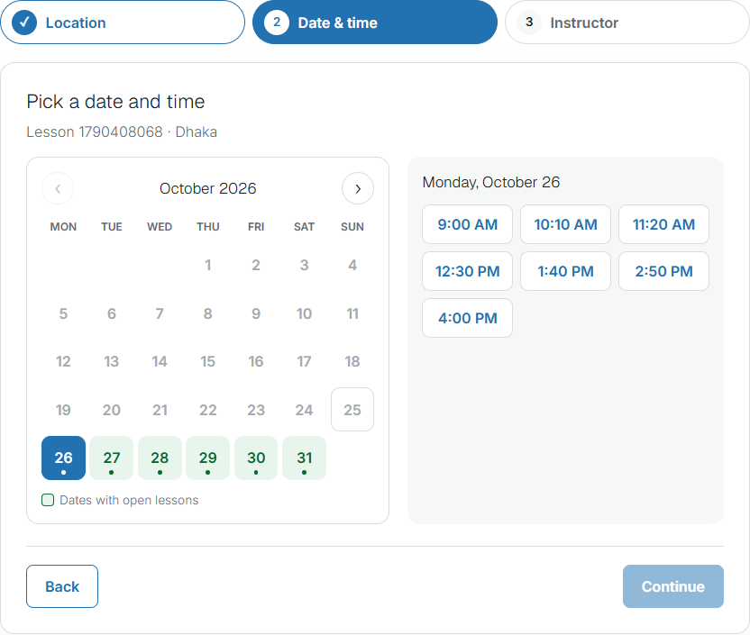Select October 30 on calendar
This screenshot has width=750, height=635.
tap(256, 458)
